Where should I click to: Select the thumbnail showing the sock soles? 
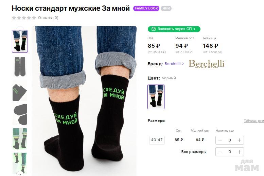(x=20, y=115)
